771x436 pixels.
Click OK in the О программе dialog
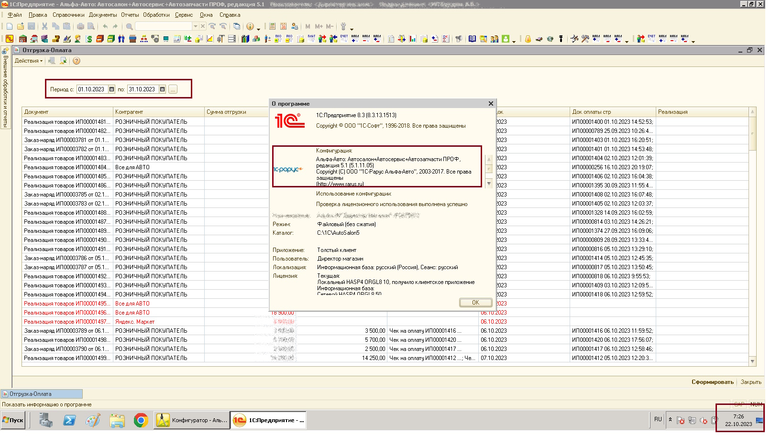[x=475, y=303]
